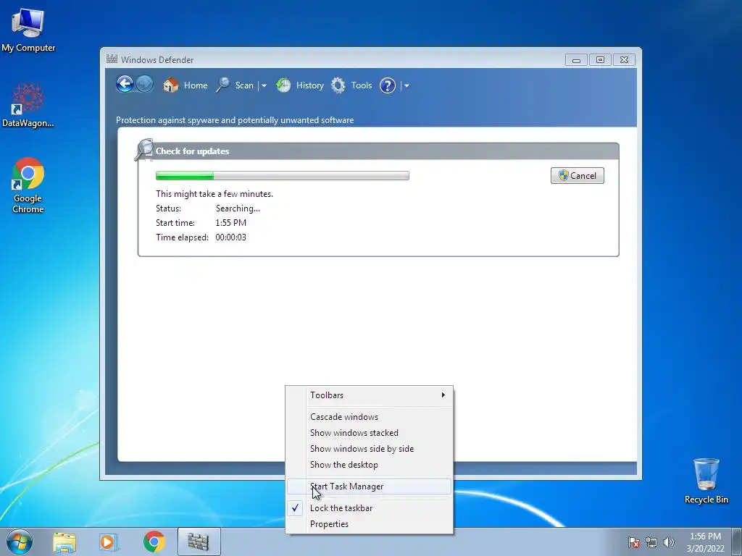Image resolution: width=742 pixels, height=556 pixels.
Task: Launch Windows Media Player from taskbar
Action: tap(109, 542)
